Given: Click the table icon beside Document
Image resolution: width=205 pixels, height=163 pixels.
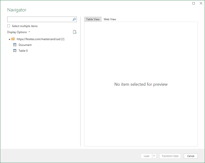Looking at the screenshot, I should point(15,45).
